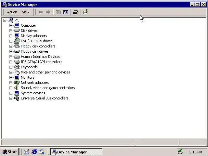Image resolution: width=208 pixels, height=156 pixels.
Task: Select the DVD/CD-ROM drives label
Action: [x=37, y=41]
